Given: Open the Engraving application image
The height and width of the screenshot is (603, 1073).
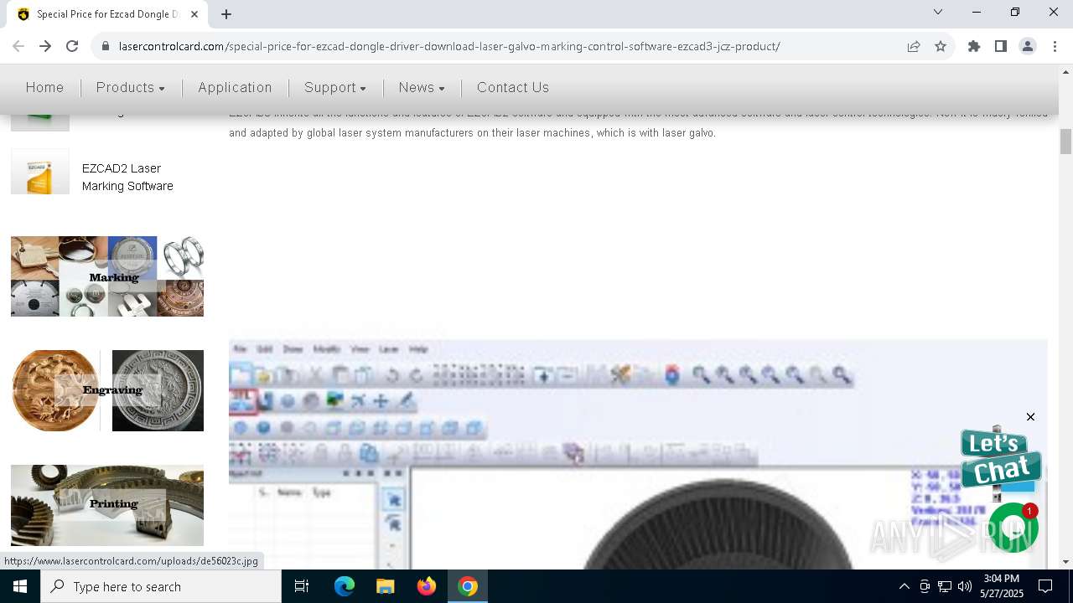Looking at the screenshot, I should pos(107,390).
